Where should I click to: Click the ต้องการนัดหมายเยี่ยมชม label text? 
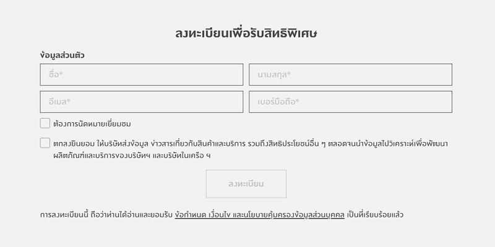click(92, 124)
